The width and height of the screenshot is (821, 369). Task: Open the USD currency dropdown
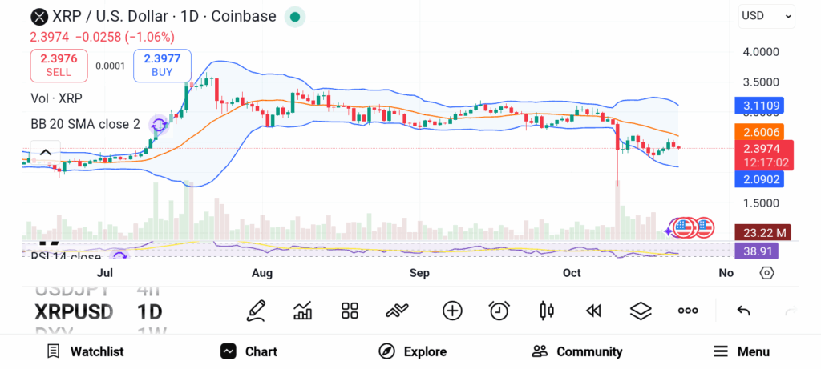click(x=766, y=15)
